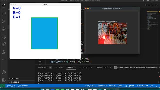Open the Explorer view in activity bar
Image resolution: width=160 pixels, height=90 pixels.
[4, 6]
